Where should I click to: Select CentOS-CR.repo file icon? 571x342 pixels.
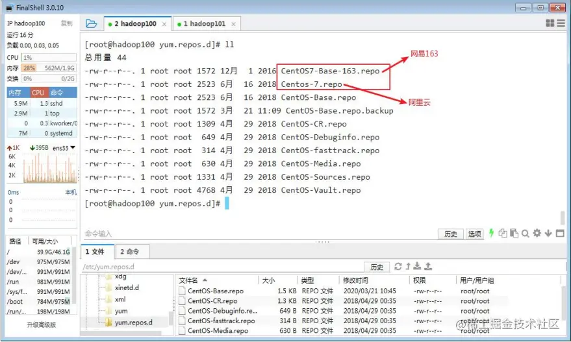coord(182,301)
